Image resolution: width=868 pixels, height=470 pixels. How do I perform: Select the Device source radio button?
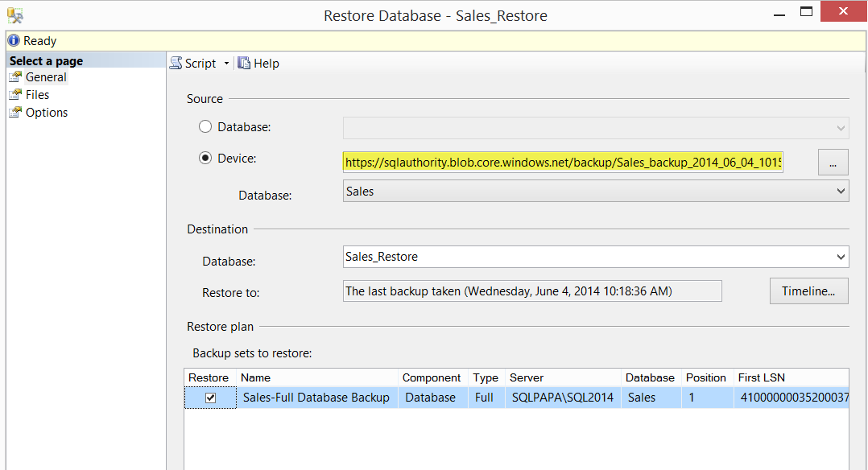coord(205,159)
